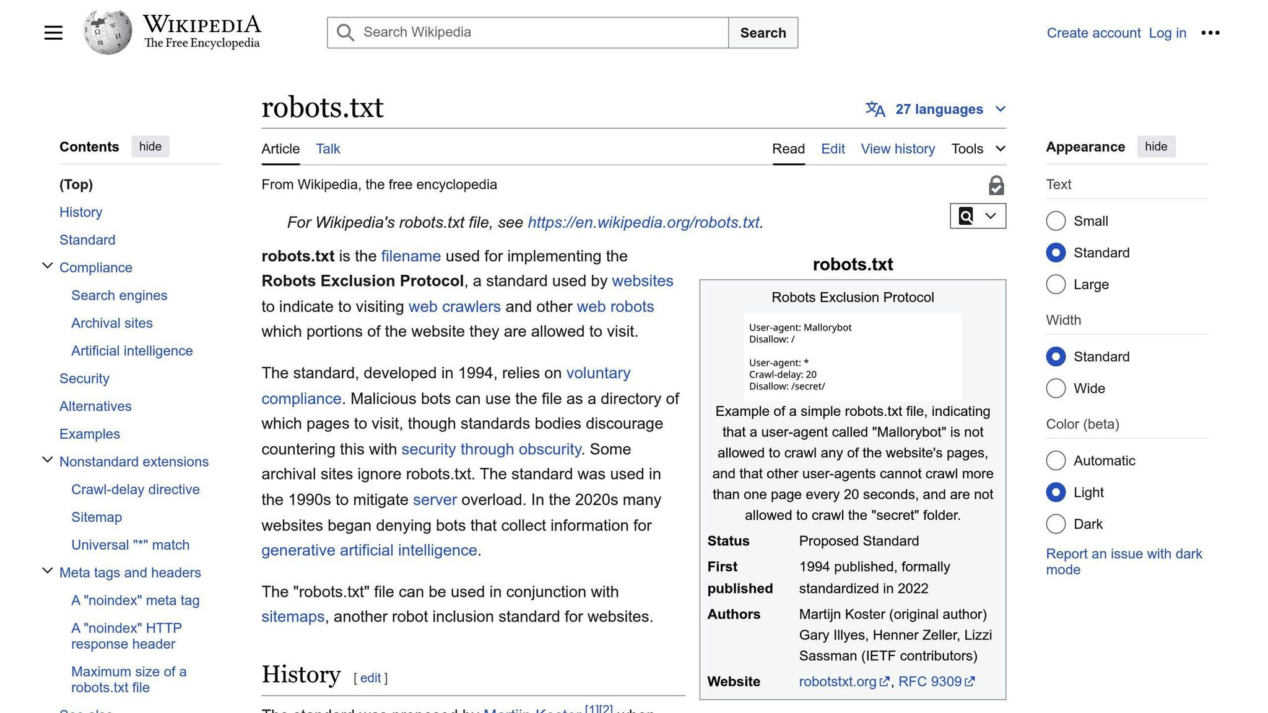Viewport: 1268px width, 713px height.
Task: Click the Wikipedia globe logo
Action: pyautogui.click(x=108, y=32)
